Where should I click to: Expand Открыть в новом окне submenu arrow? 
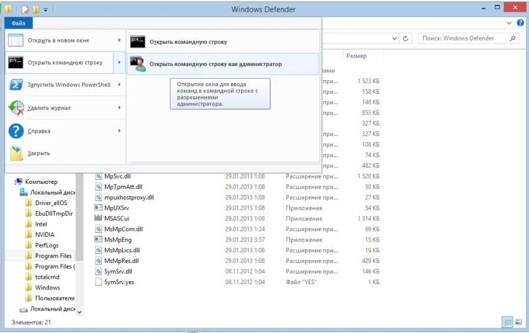[119, 40]
